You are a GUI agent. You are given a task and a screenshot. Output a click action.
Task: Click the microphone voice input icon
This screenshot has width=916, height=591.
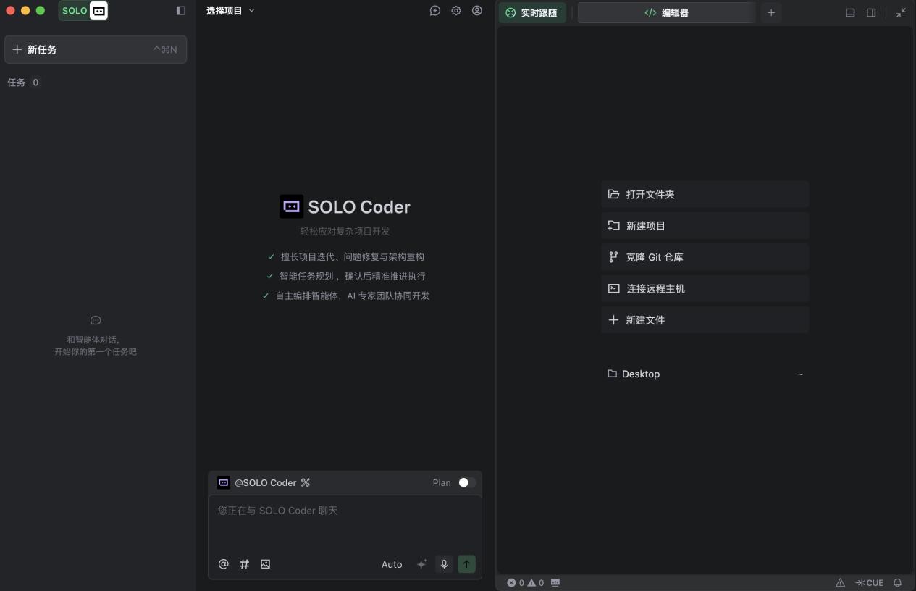[444, 564]
